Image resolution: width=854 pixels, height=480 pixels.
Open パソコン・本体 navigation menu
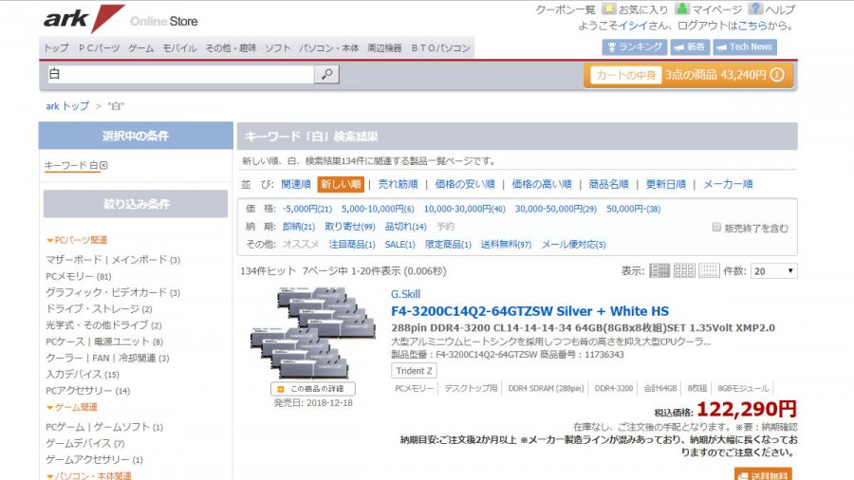coord(329,47)
